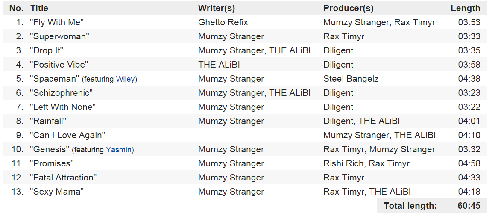The height and width of the screenshot is (216, 498).
Task: Click the "Producer(s)" column header
Action: click(x=349, y=8)
